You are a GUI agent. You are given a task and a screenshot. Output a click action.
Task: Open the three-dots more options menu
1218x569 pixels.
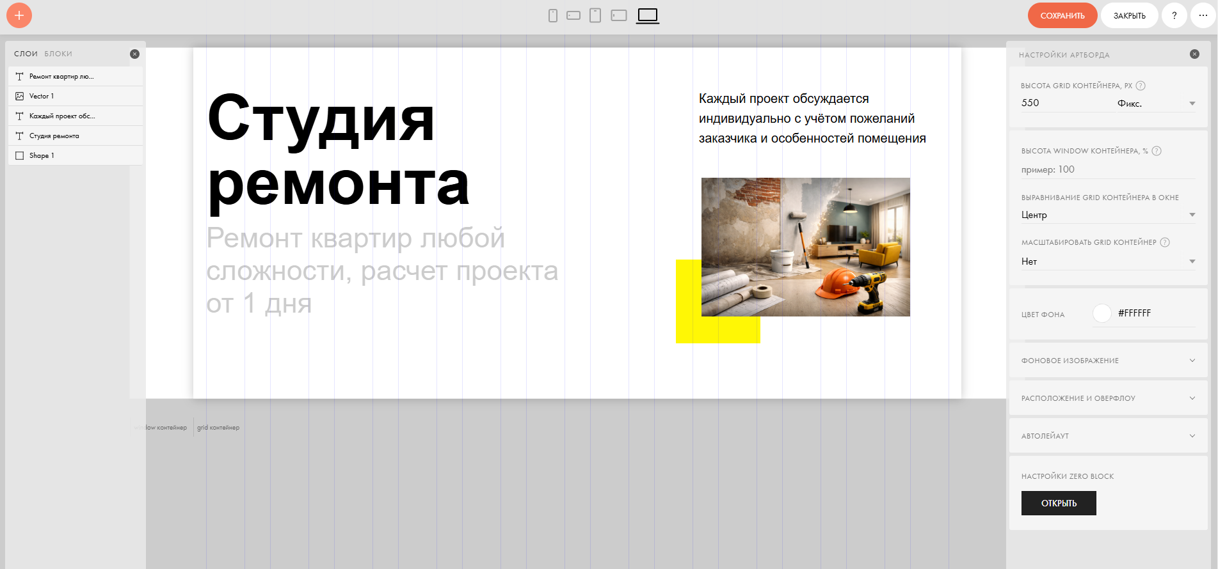click(x=1203, y=15)
